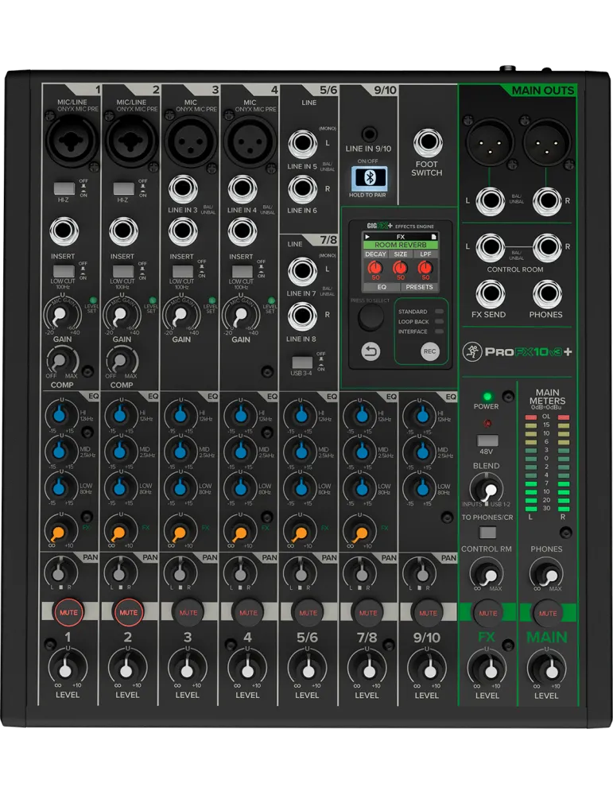This screenshot has width=613, height=795.
Task: Open PRESETS on the effects screen
Action: pos(419,287)
